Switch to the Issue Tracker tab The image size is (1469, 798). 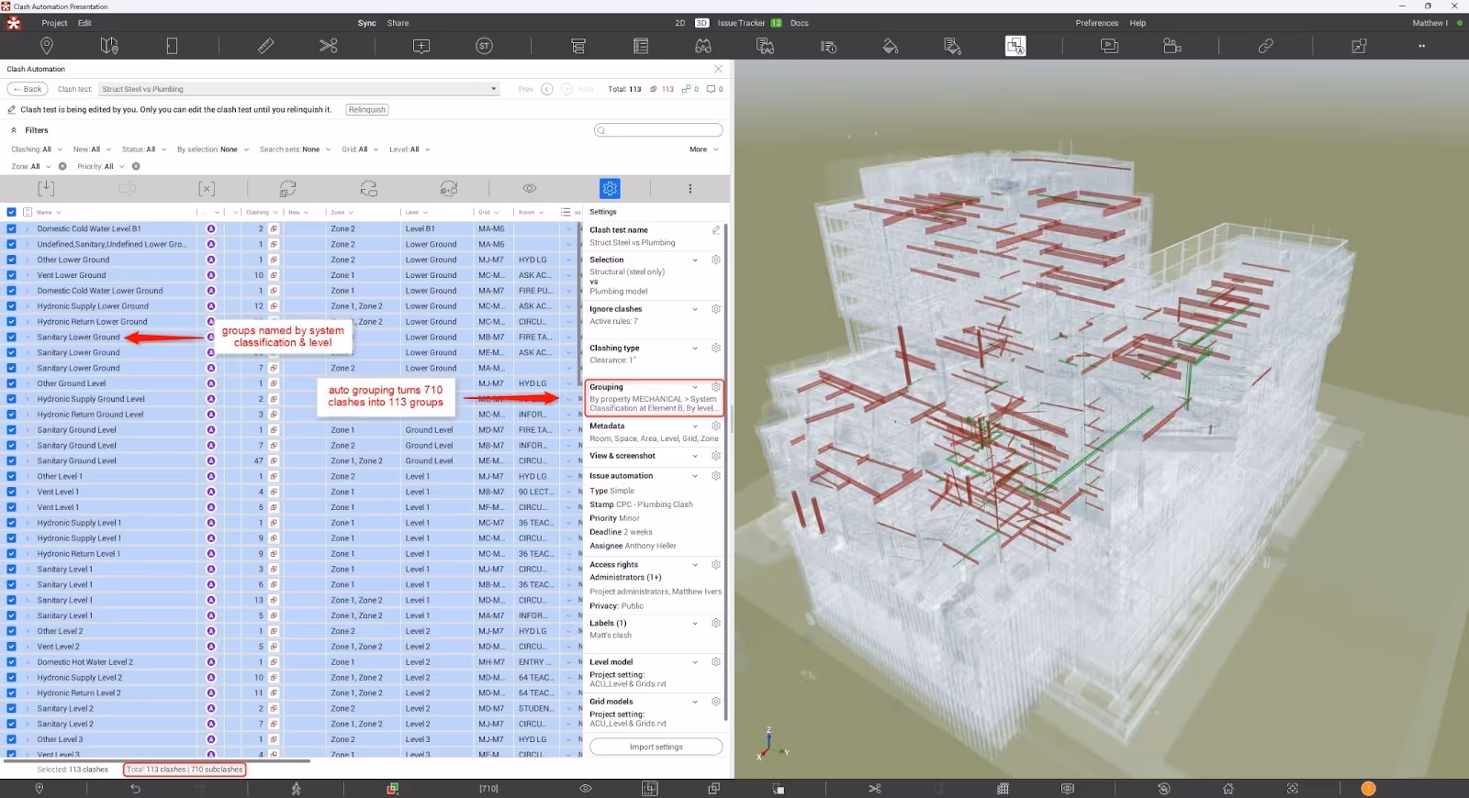pos(741,23)
